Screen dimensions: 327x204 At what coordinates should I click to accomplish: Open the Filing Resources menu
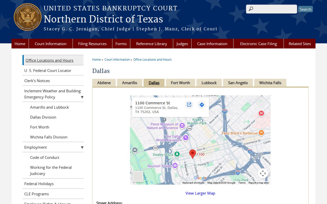(92, 44)
